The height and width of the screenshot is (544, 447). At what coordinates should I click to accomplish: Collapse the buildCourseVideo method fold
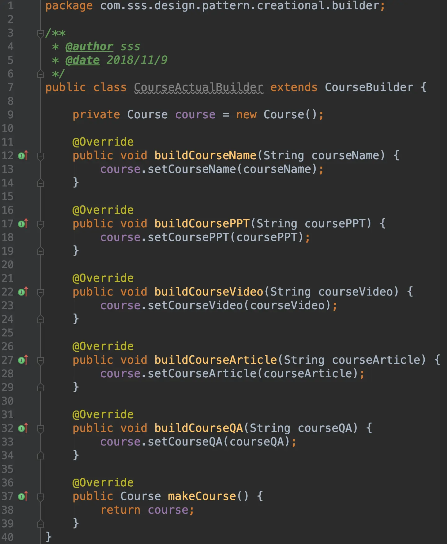point(40,292)
